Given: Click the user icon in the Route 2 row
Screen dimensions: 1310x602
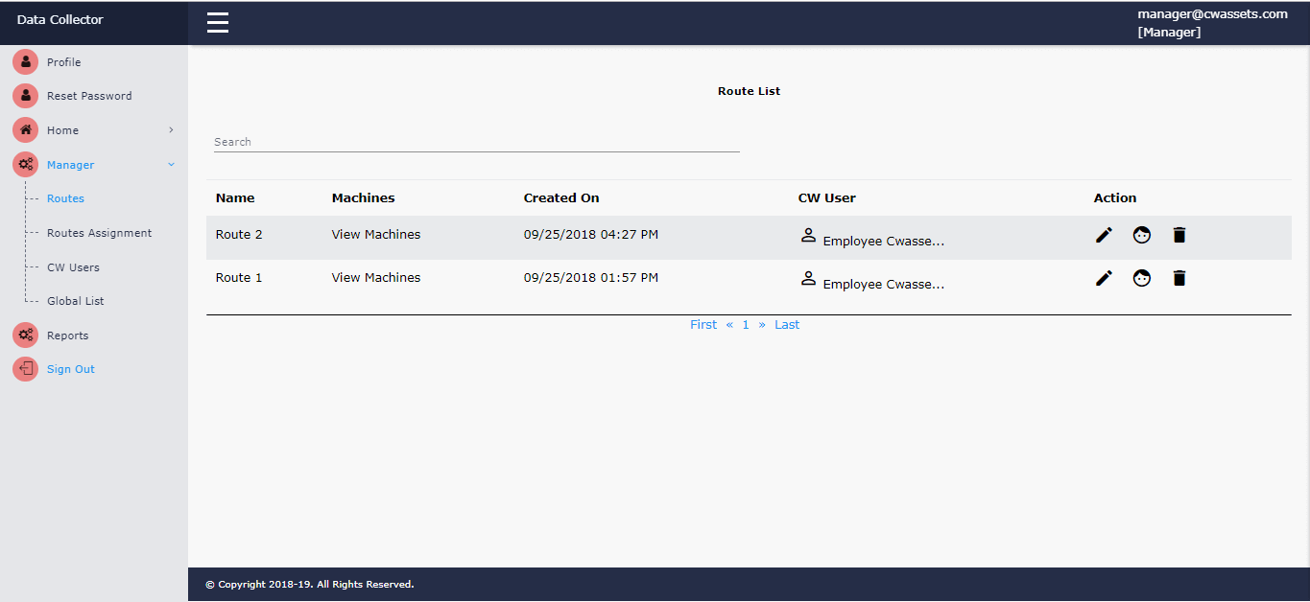Looking at the screenshot, I should click(808, 235).
